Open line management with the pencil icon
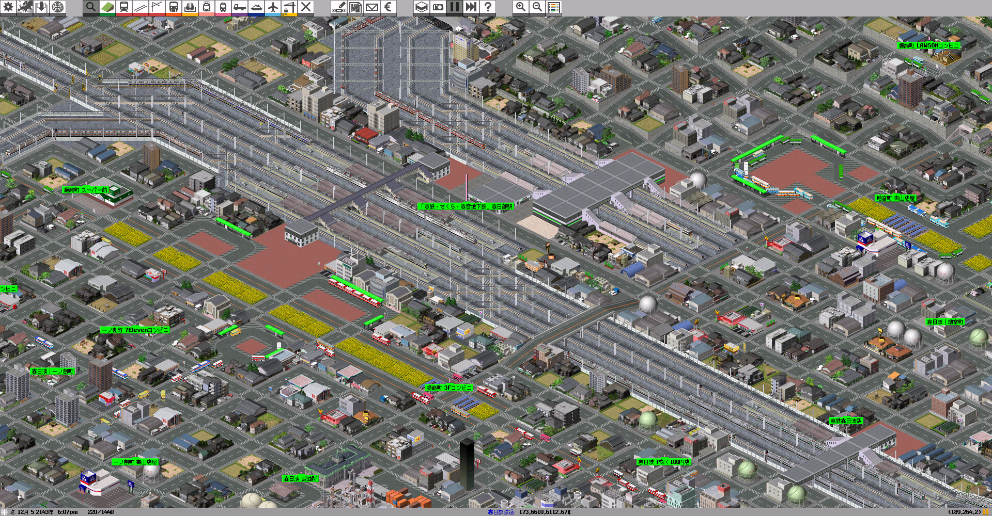The image size is (992, 516). pyautogui.click(x=339, y=7)
